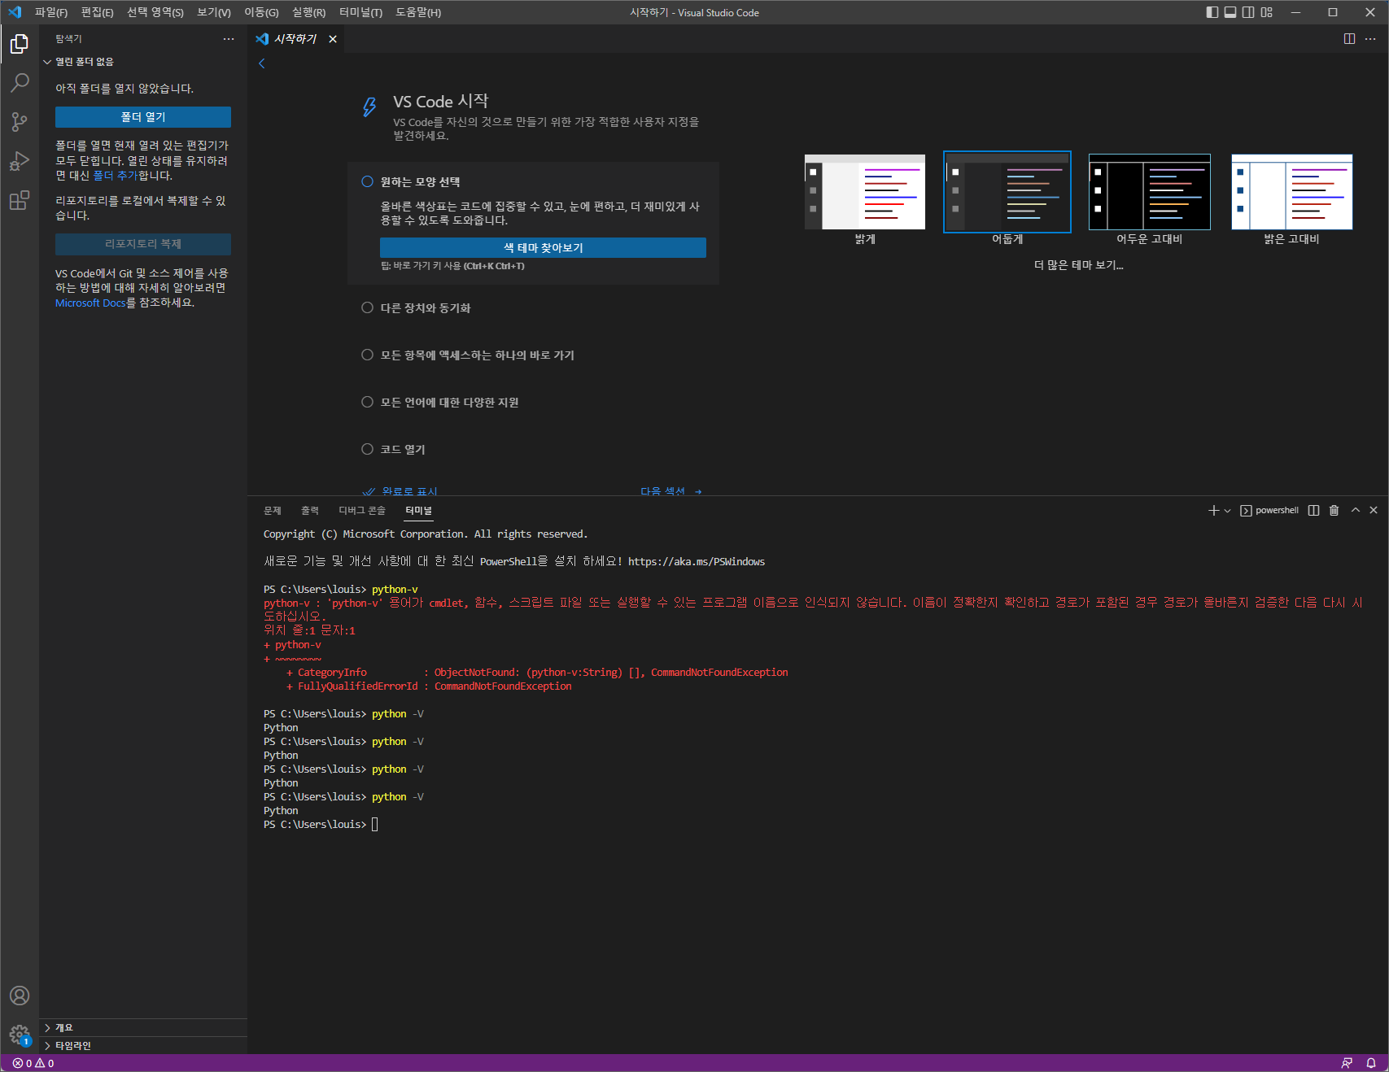Toggle panel layout icon in title bar

[x=1230, y=12]
